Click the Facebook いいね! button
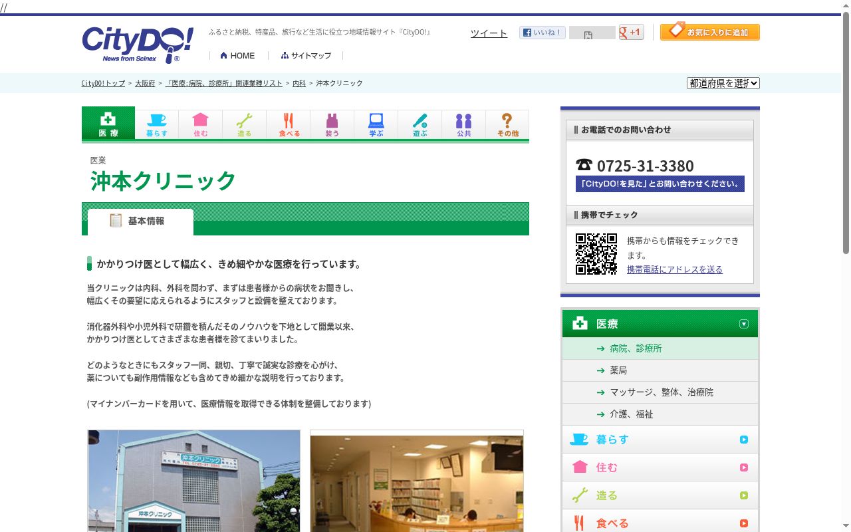 [x=543, y=33]
